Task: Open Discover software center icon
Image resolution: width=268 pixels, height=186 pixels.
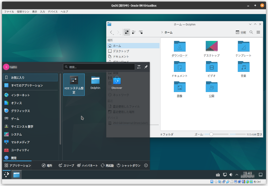Action: point(117,83)
